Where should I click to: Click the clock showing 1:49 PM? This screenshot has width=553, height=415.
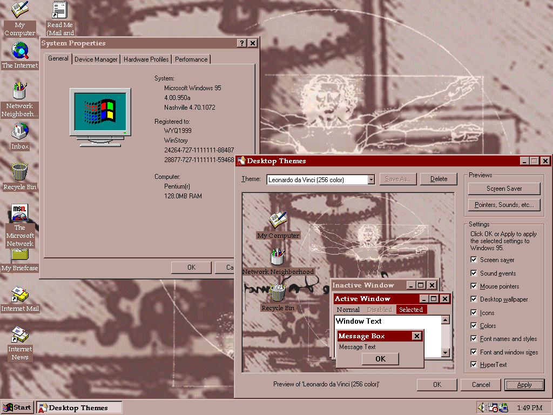[529, 407]
